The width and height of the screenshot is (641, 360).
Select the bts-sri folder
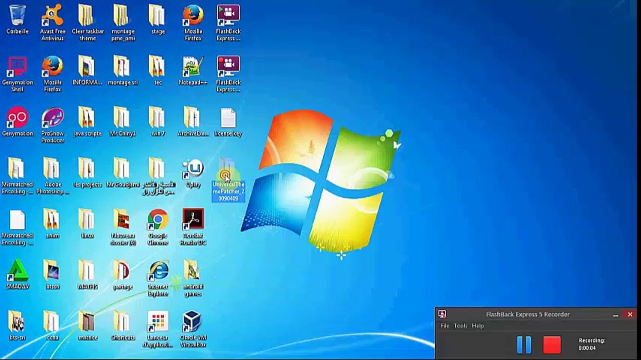[x=18, y=325]
